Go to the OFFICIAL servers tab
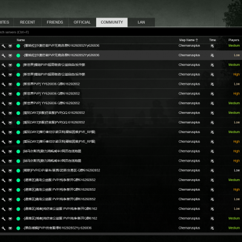This screenshot has height=242, width=242. click(x=82, y=22)
